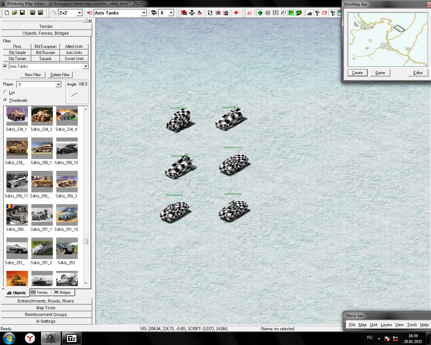This screenshot has width=431, height=345.
Task: Toggle the bare tree objects layer icon
Action: tap(317, 13)
